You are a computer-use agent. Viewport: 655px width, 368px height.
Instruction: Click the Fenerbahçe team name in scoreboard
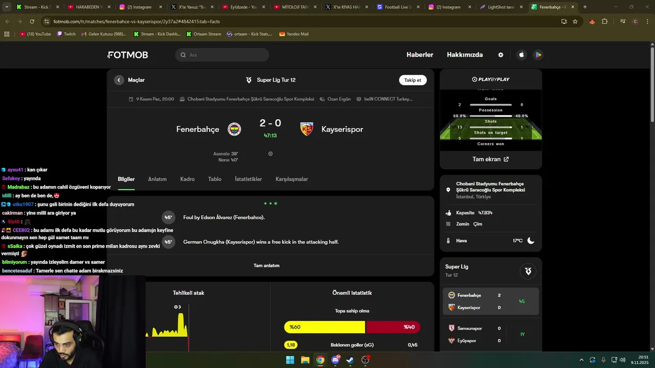coord(198,129)
